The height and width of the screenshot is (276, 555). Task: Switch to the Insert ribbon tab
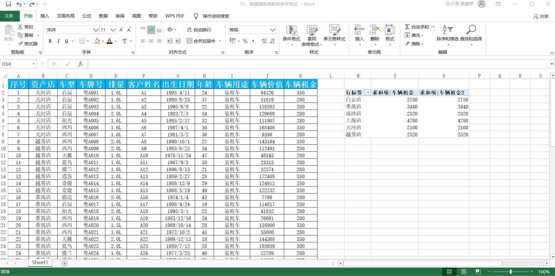coord(45,16)
